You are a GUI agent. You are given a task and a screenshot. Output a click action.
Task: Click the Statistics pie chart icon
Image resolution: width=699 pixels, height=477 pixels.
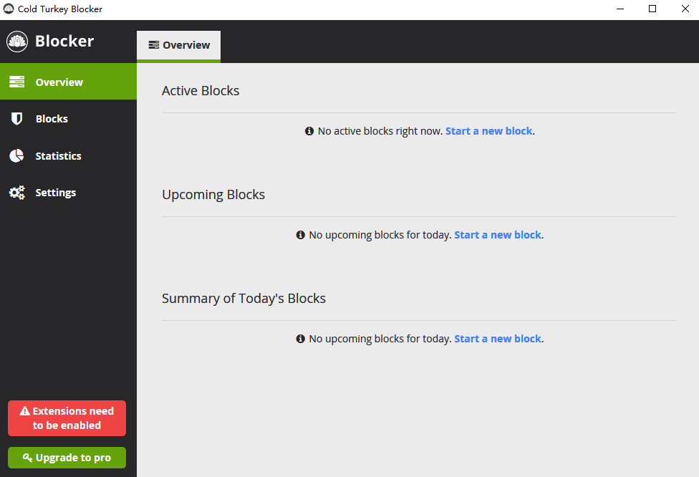pyautogui.click(x=16, y=156)
